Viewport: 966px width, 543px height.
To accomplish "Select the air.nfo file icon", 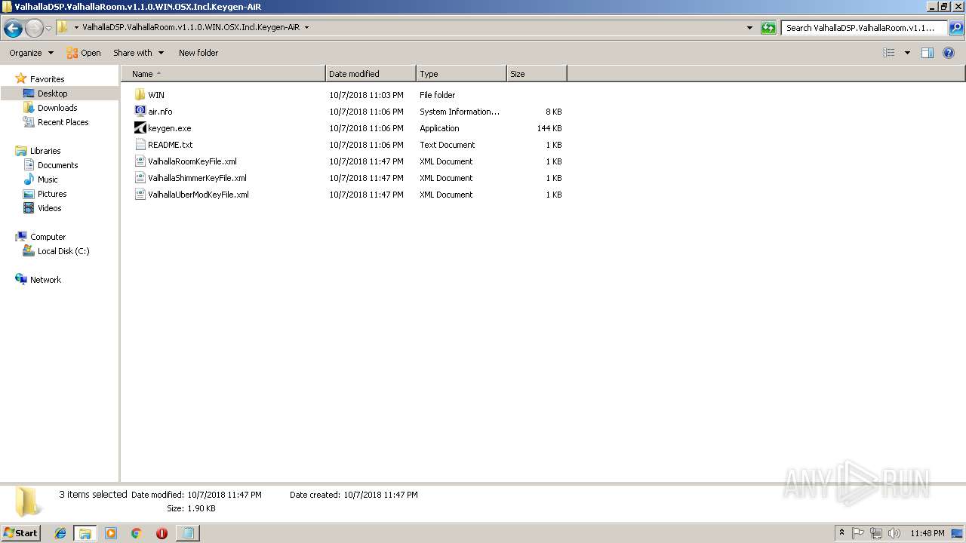I will tap(140, 112).
